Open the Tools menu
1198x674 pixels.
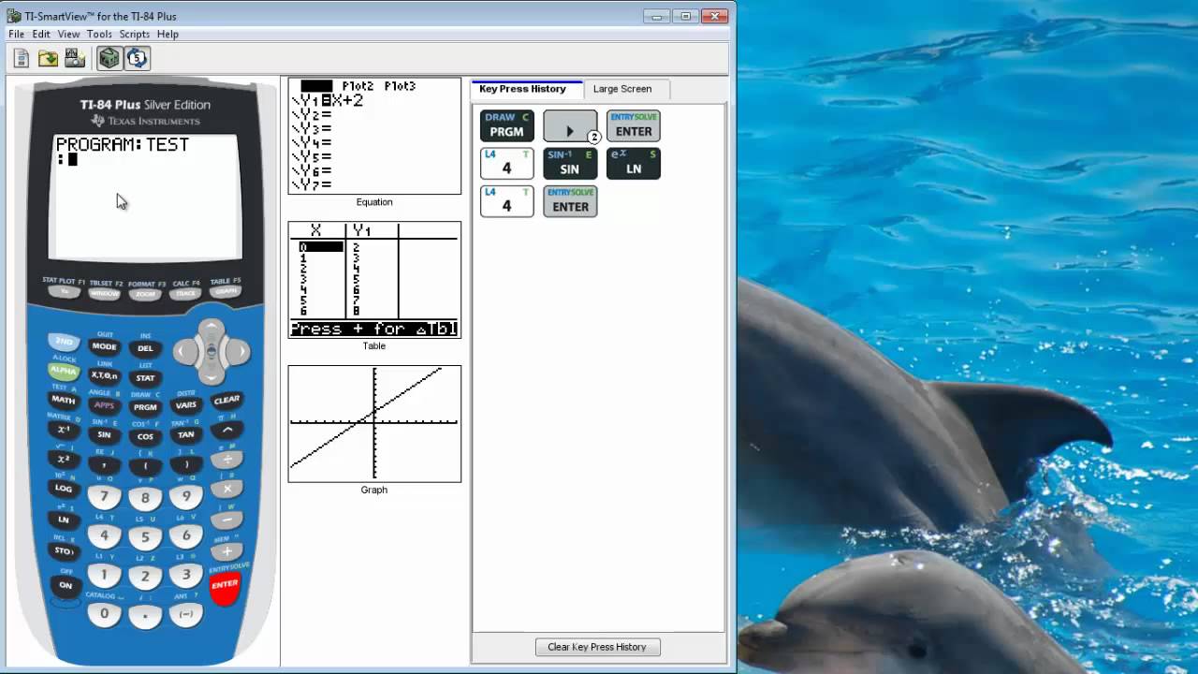point(99,34)
